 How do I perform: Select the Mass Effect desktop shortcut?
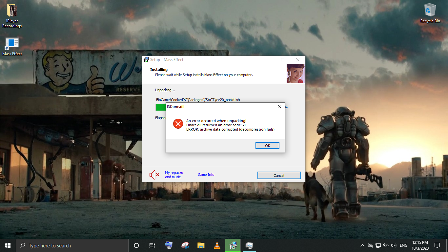pos(12,47)
